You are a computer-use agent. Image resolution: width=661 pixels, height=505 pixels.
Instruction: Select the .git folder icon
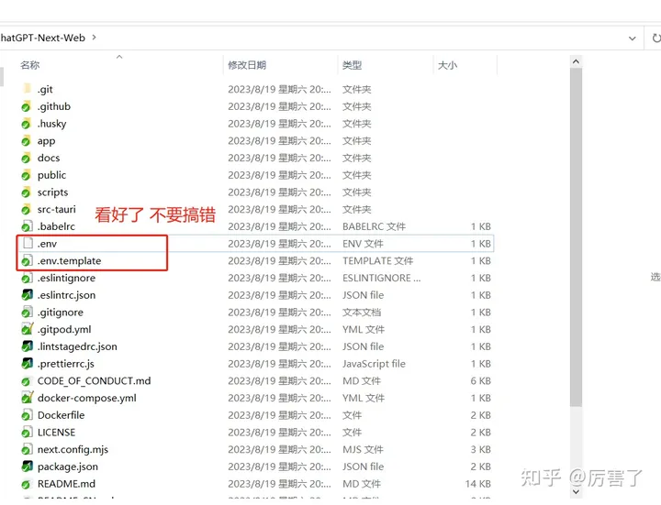pyautogui.click(x=27, y=89)
